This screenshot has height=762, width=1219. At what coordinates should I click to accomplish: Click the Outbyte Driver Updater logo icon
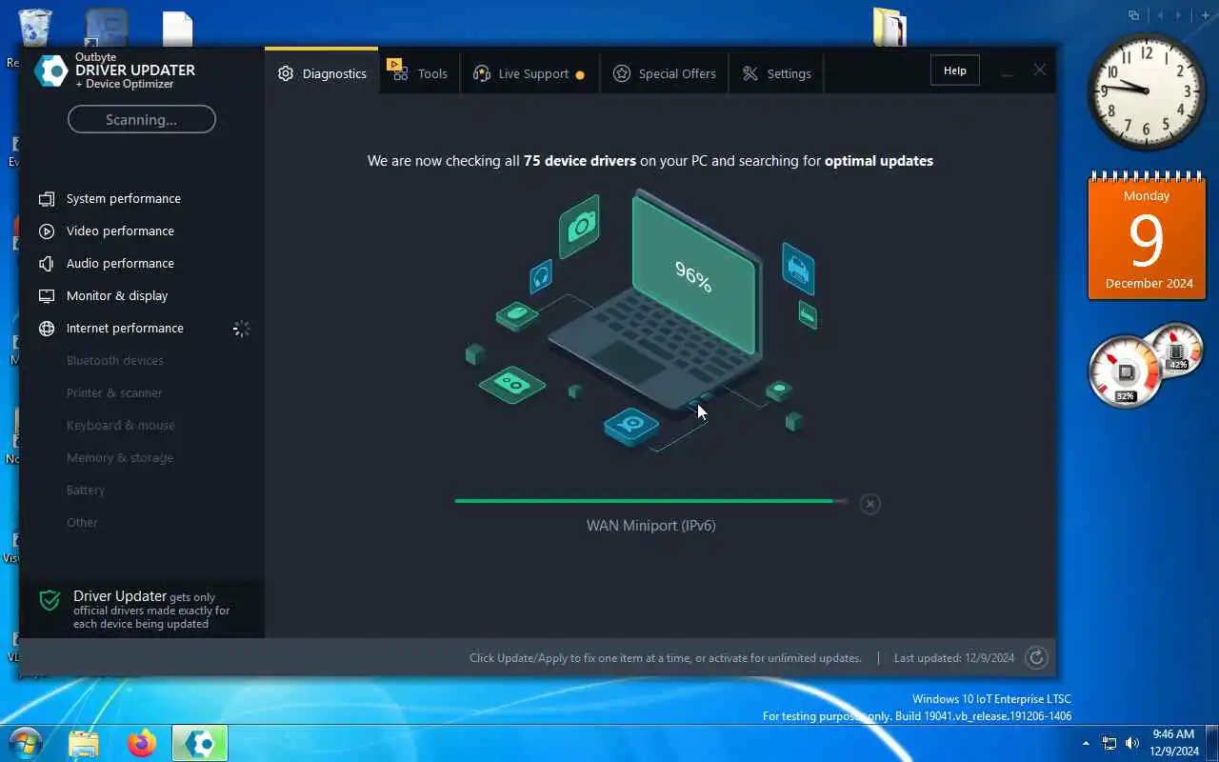50,70
